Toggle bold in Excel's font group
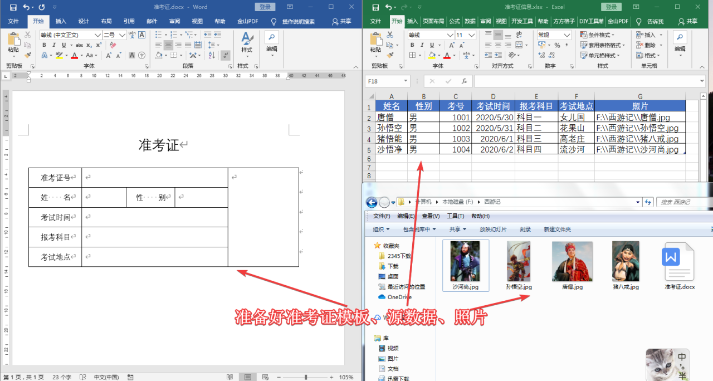The height and width of the screenshot is (381, 713). pos(412,45)
